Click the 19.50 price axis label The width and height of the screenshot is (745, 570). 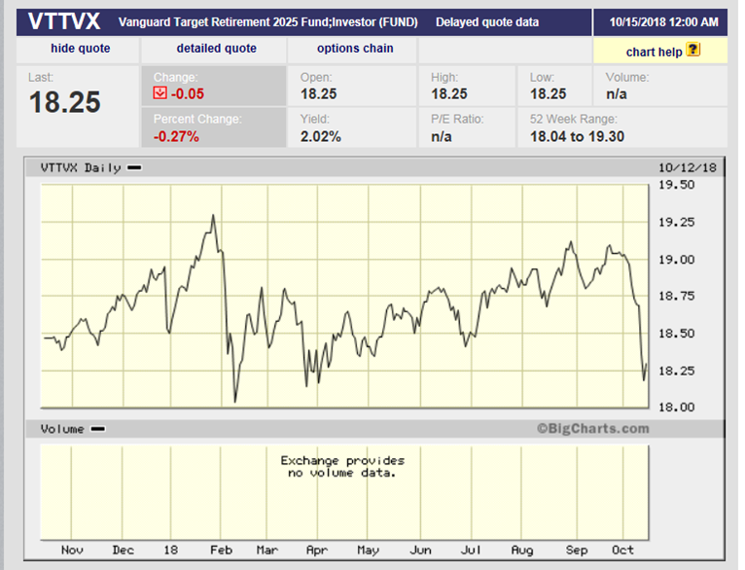pos(676,185)
